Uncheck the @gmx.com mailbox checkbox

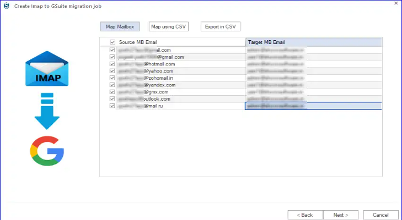click(x=112, y=92)
